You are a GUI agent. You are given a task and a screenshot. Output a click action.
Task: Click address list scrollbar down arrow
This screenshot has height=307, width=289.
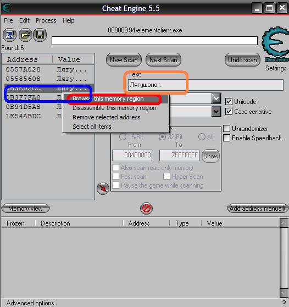[284, 293]
